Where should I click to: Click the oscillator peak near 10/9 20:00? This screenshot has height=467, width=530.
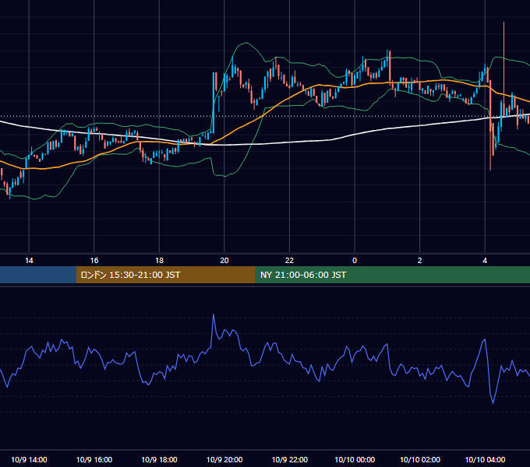coord(214,315)
